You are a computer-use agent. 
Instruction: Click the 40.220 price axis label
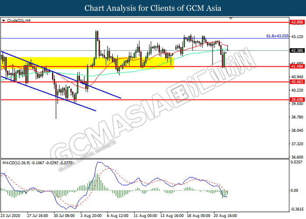[297, 90]
